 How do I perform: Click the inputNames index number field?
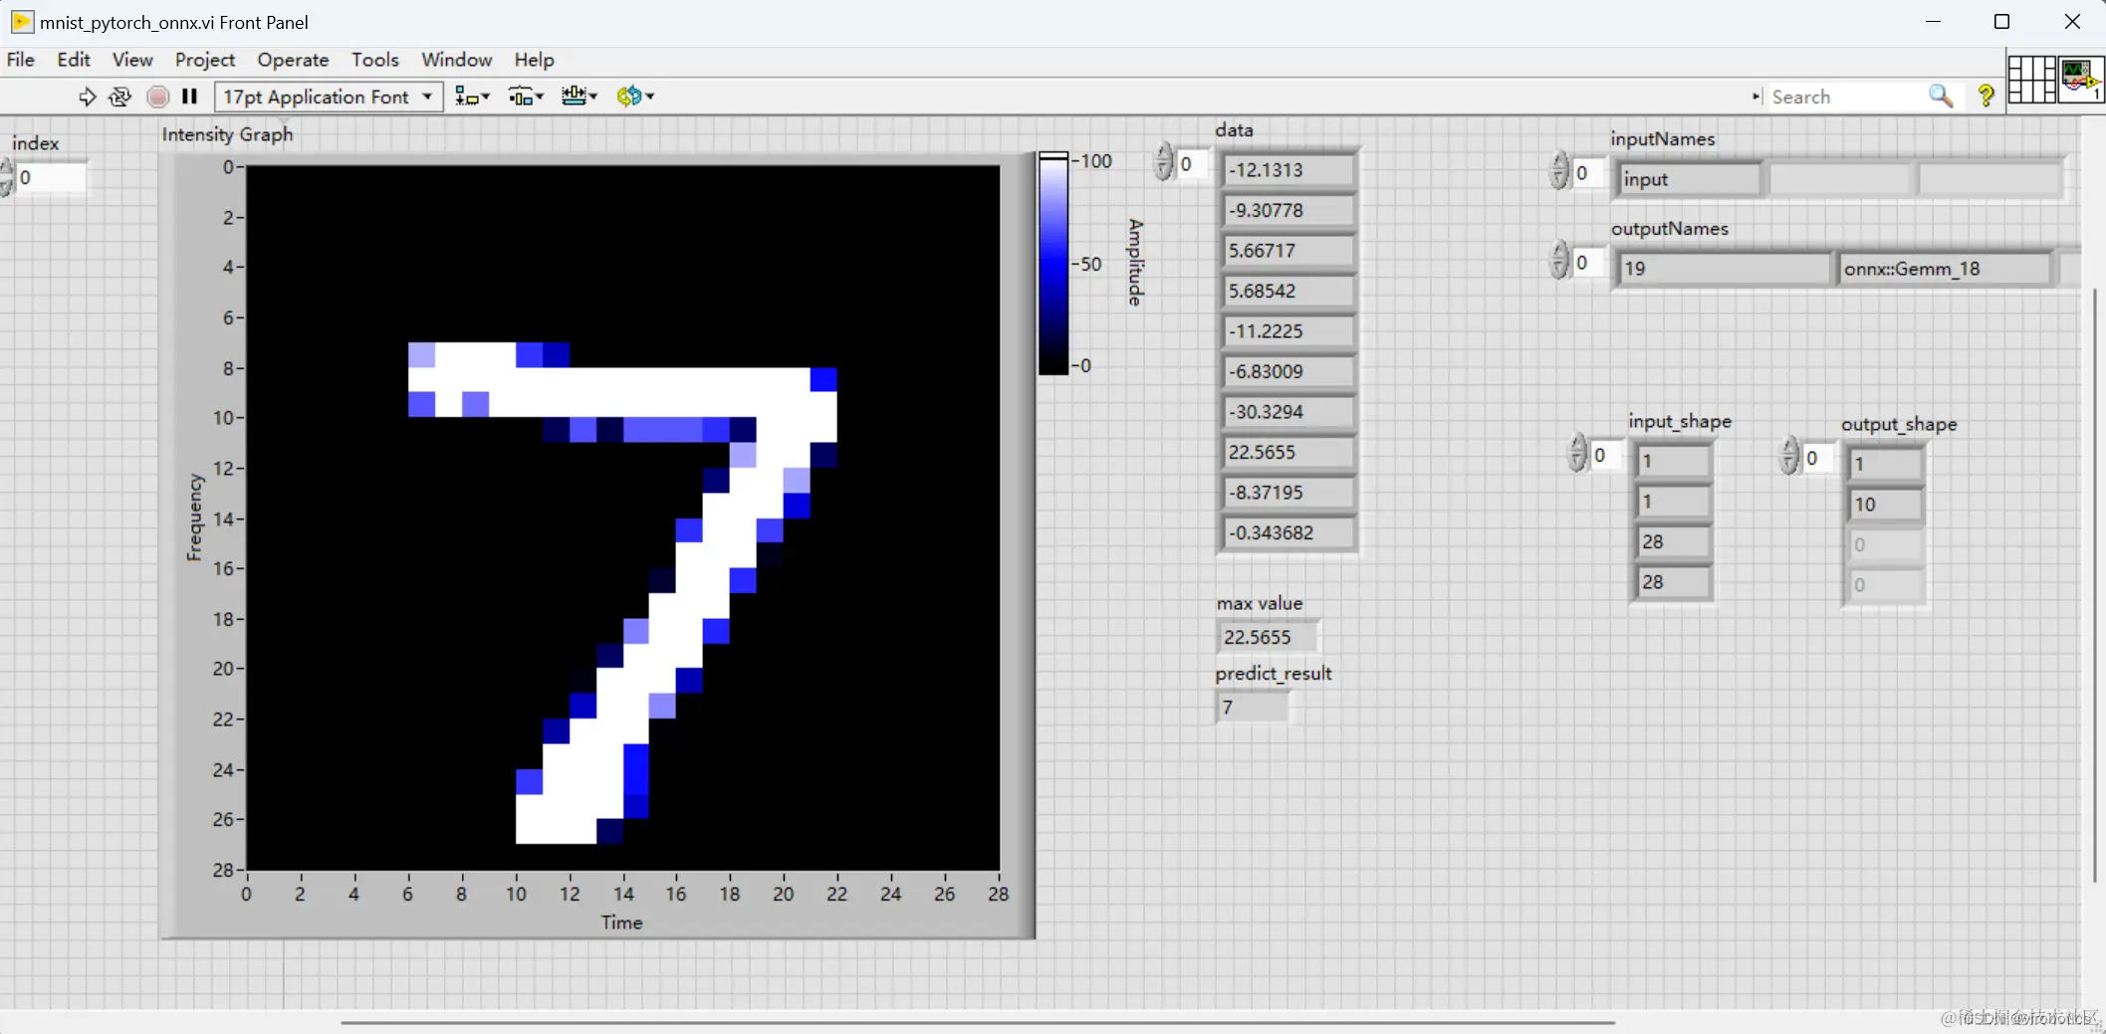1588,173
